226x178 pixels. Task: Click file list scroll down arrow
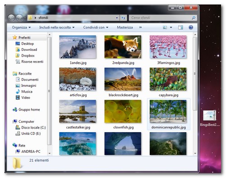coord(195,153)
